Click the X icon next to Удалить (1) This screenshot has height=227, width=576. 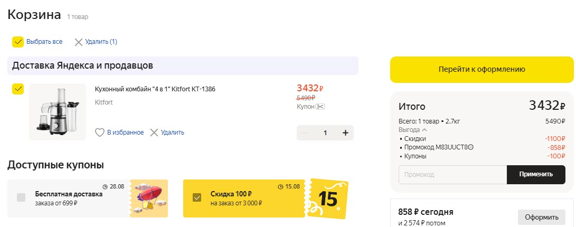click(79, 42)
